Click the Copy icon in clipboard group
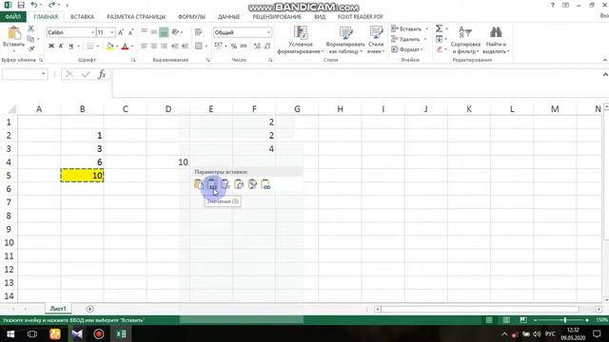The height and width of the screenshot is (342, 609). pos(30,39)
